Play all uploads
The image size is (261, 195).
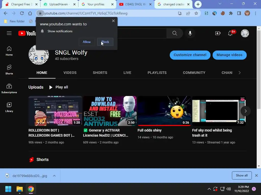59,87
